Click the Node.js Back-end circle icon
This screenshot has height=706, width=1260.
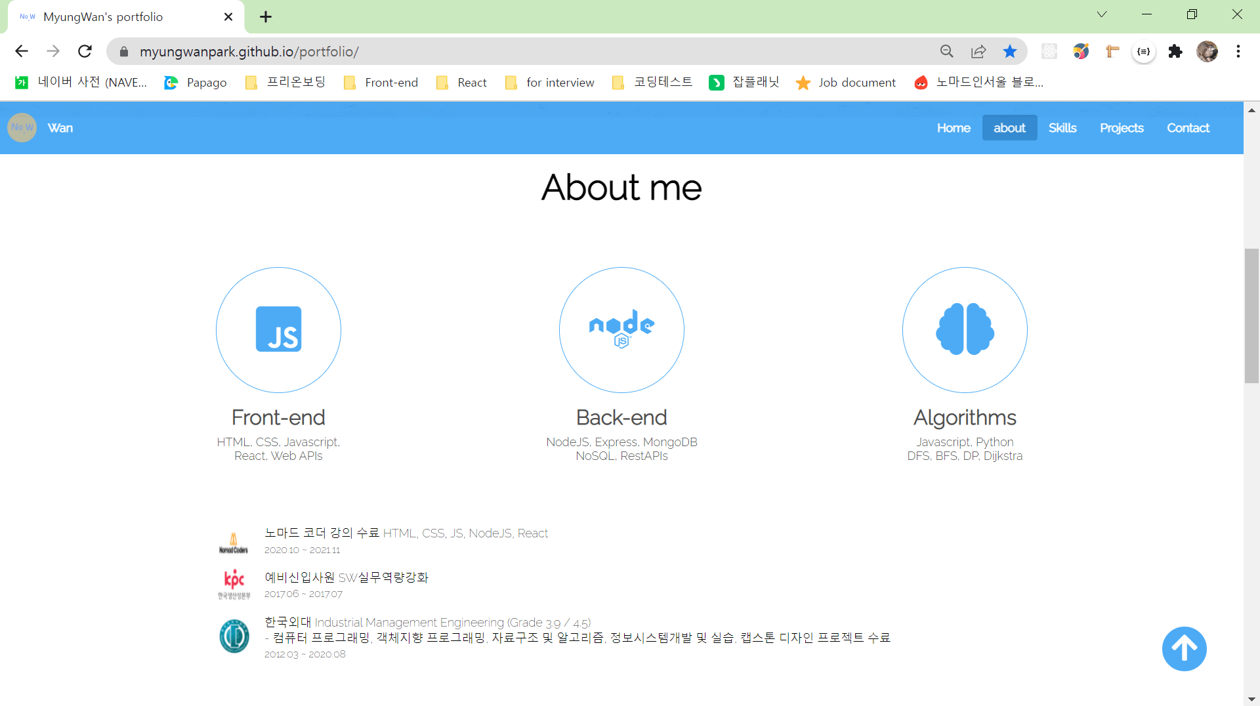(x=621, y=329)
